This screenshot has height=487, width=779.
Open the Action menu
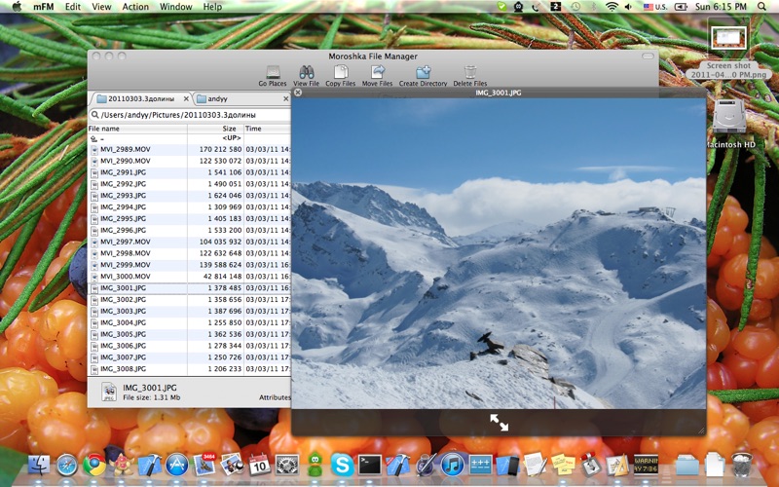coord(135,7)
